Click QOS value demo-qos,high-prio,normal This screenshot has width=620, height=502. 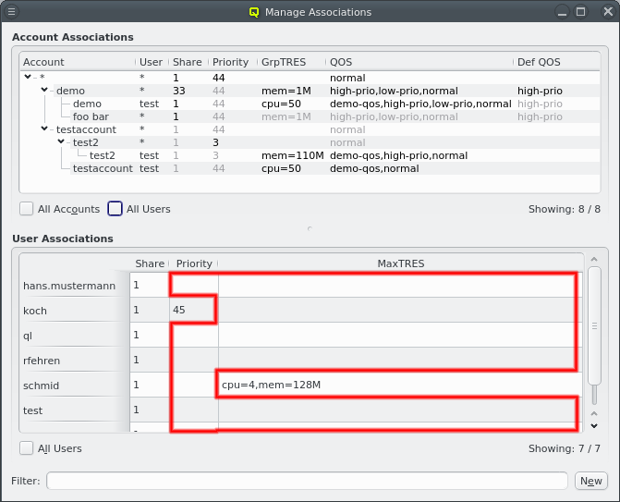(398, 155)
